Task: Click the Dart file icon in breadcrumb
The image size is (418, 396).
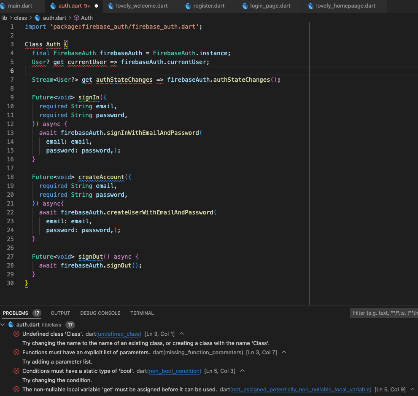Action: (38, 18)
